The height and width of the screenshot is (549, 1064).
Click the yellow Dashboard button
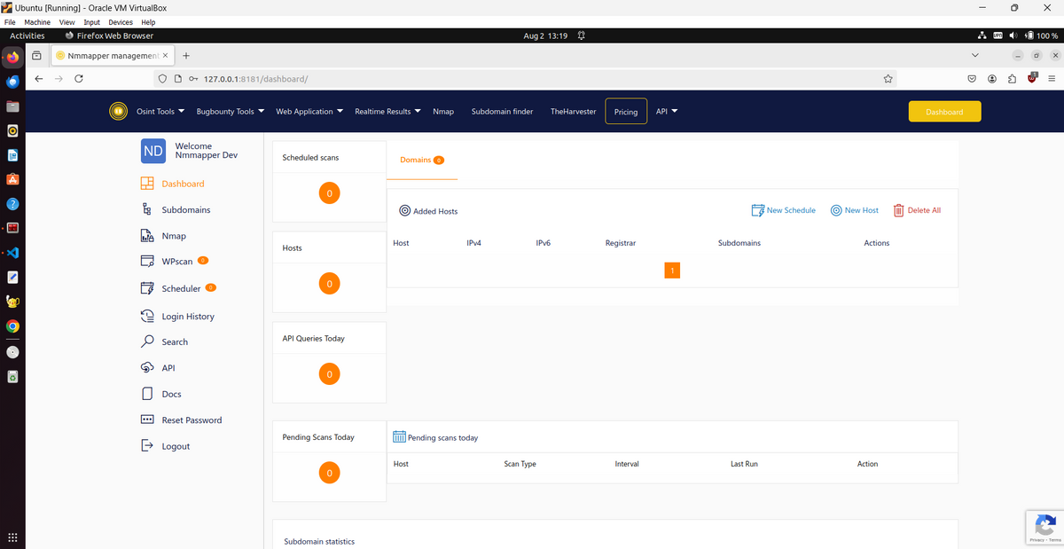[944, 112]
